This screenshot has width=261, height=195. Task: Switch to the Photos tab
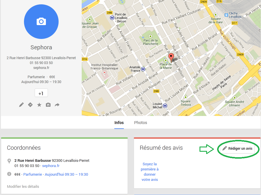click(x=141, y=123)
